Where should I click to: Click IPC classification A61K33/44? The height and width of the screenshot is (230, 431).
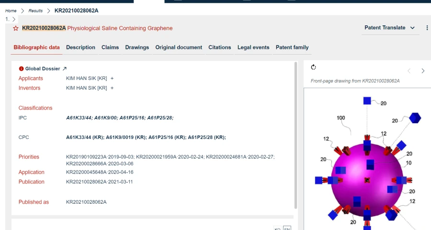click(79, 118)
